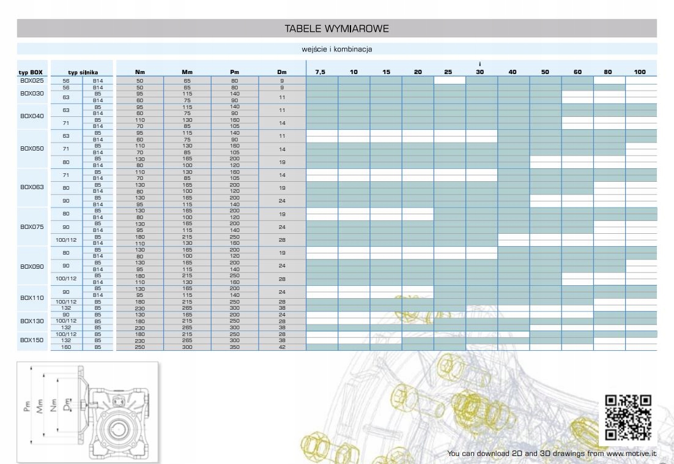Image resolution: width=674 pixels, height=464 pixels.
Task: Open the www.motive.it link
Action: 631,453
